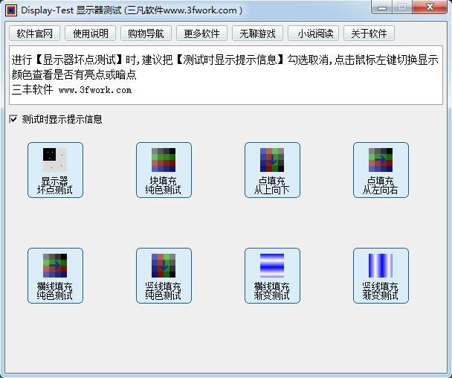Start the 横线填充纯色测试 test
This screenshot has width=452, height=378.
coord(55,275)
